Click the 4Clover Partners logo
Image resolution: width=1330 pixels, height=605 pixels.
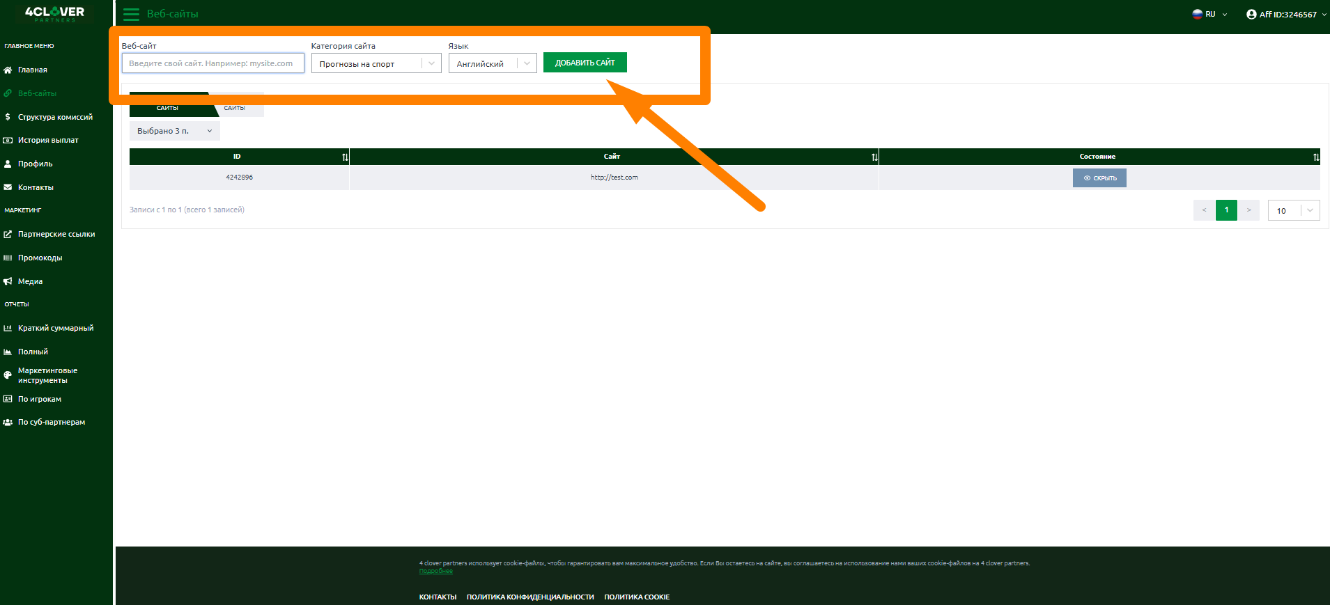(x=55, y=13)
